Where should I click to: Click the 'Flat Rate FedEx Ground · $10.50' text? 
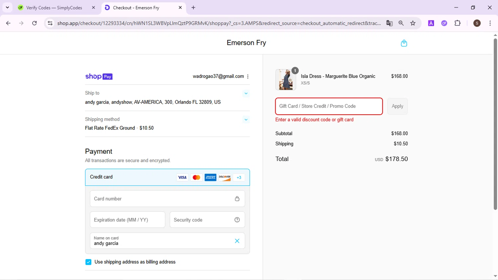[x=119, y=128]
